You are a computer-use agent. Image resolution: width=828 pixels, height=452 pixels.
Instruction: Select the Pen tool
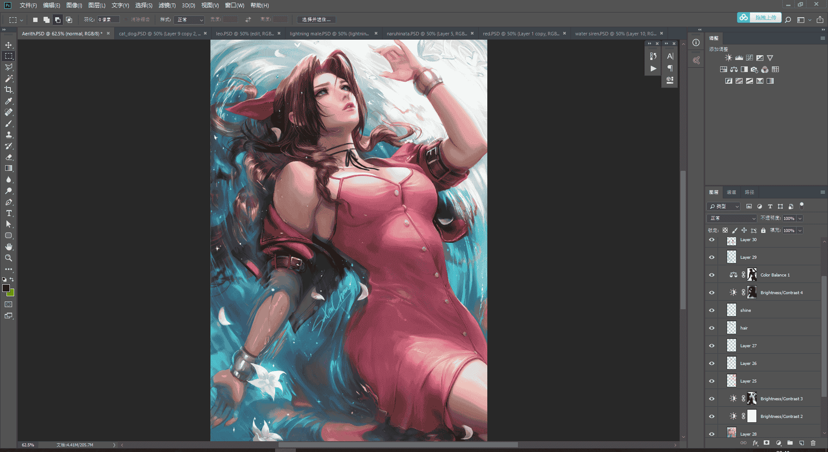pos(9,202)
